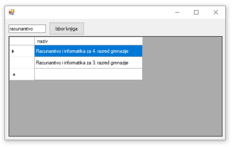233x147 pixels.
Task: Click the empty naziv cell in the new row
Action: [88, 74]
